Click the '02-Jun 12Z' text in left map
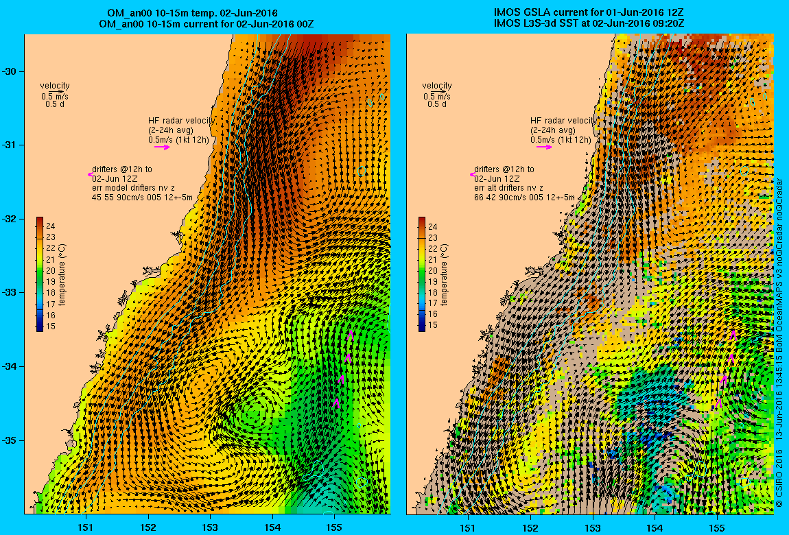Viewport: 789px width, 535px height. (115, 179)
